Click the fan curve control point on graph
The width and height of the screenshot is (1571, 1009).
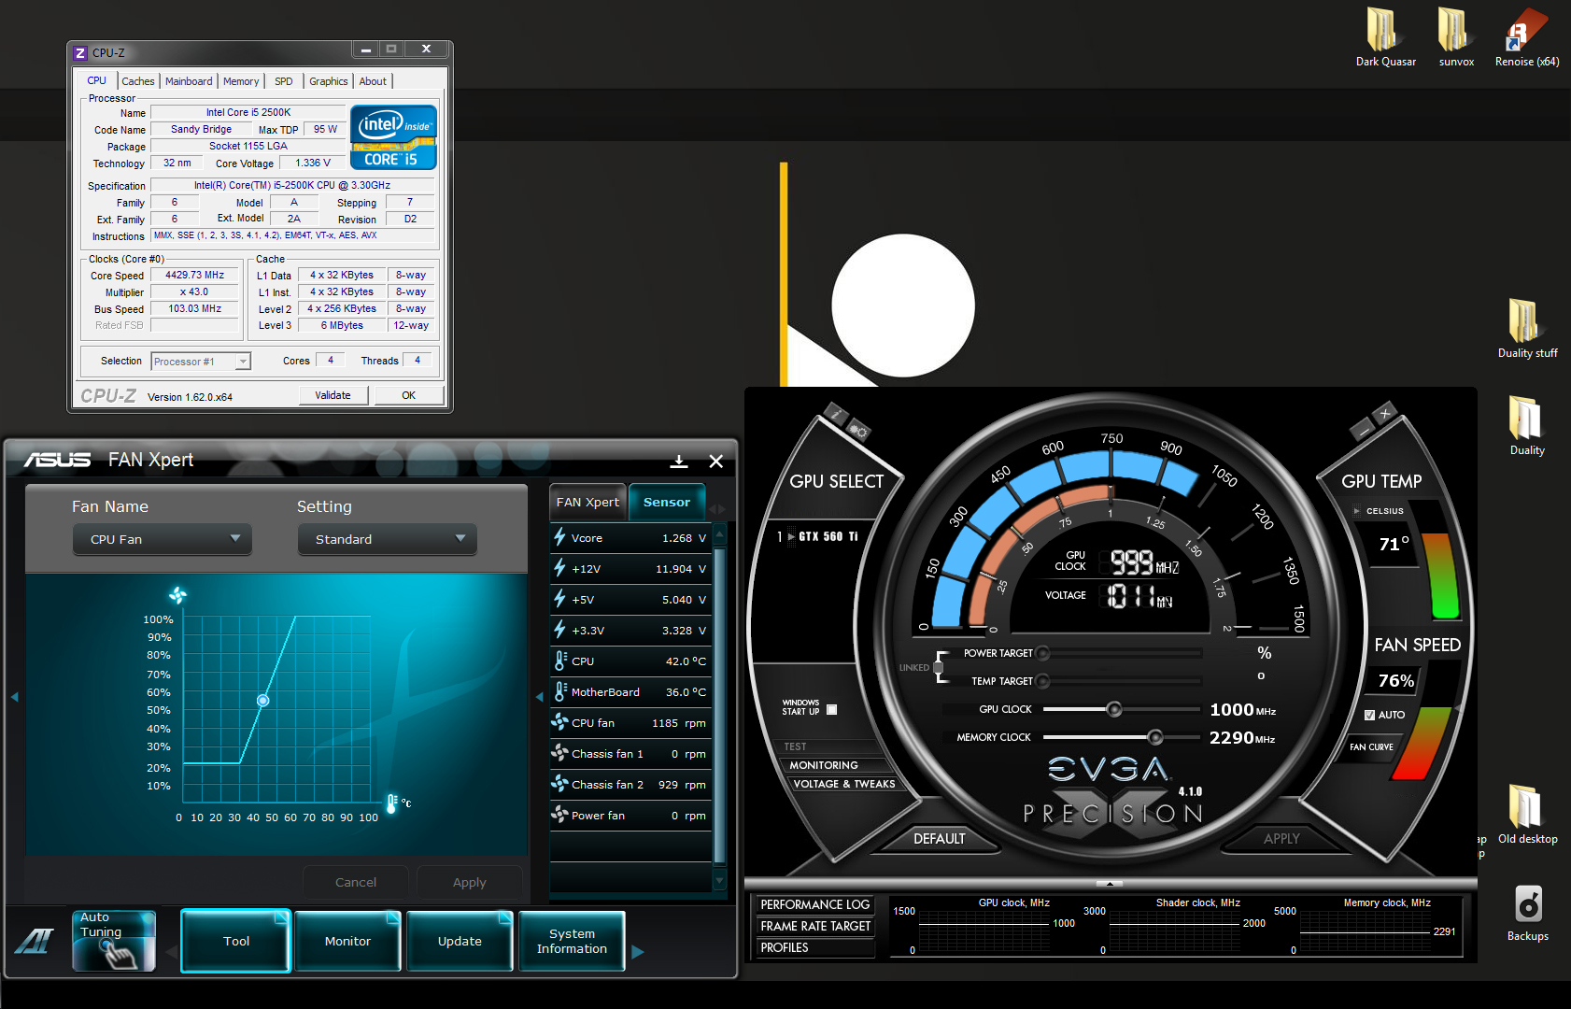coord(263,700)
